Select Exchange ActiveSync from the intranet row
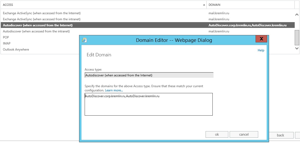Image resolution: width=300 pixels, height=143 pixels. (148, 19)
